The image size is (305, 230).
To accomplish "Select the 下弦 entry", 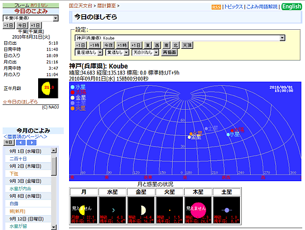I will click(x=14, y=174).
